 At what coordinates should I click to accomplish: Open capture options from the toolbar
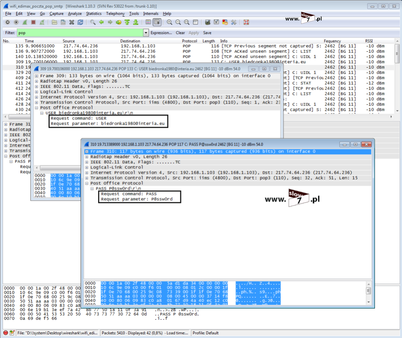coord(16,22)
